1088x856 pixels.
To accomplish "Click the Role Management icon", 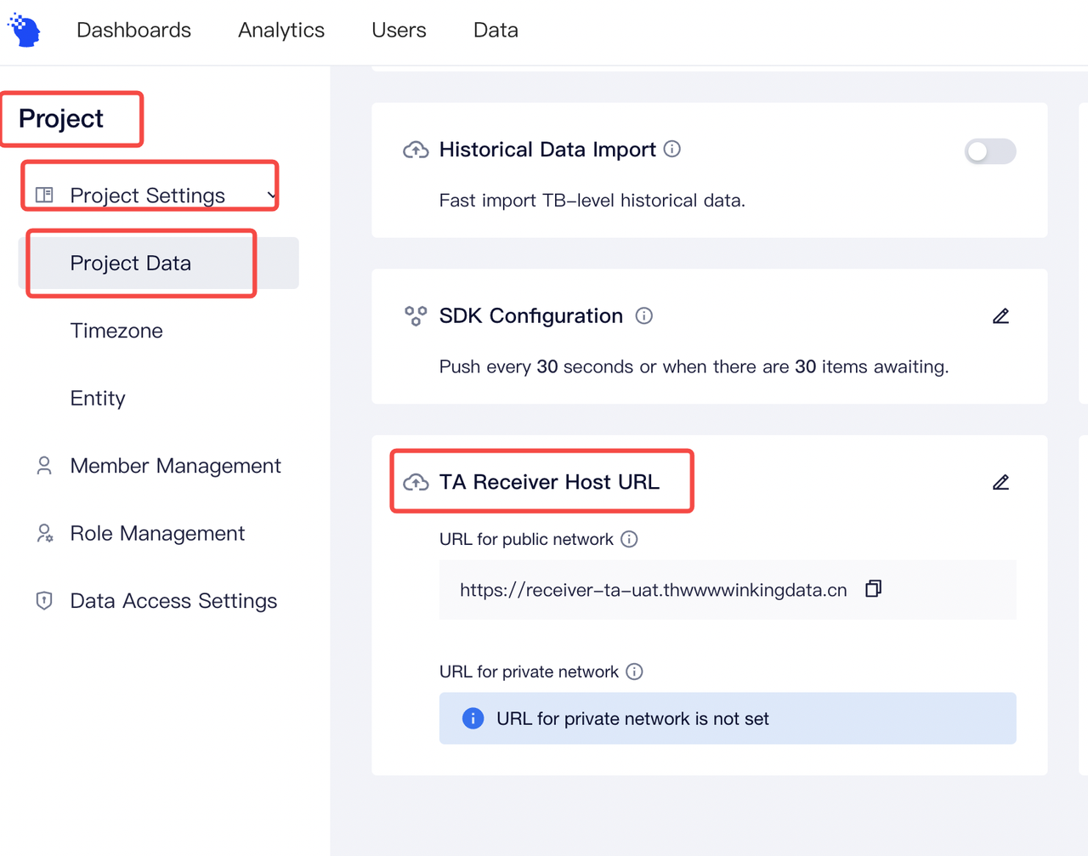I will pos(43,533).
